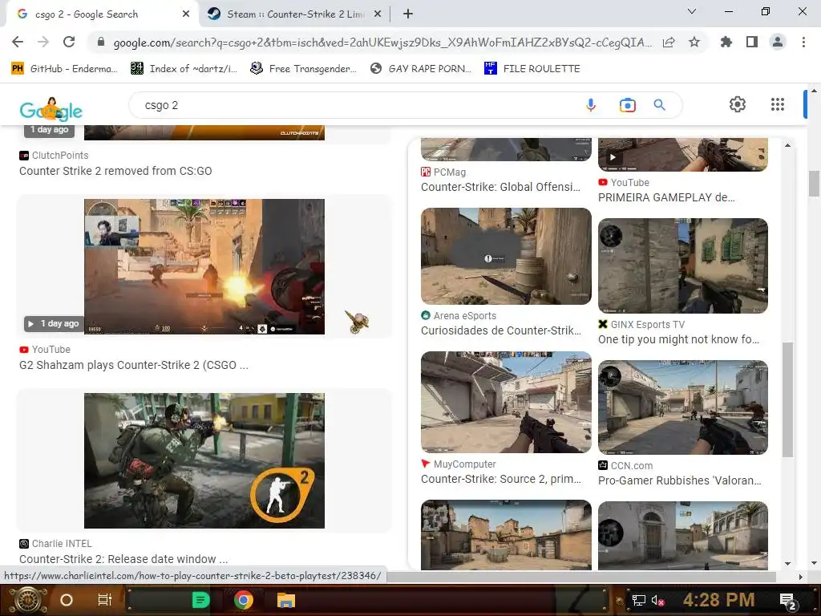The width and height of the screenshot is (821, 616).
Task: Bookmark this page with the star
Action: 694,42
